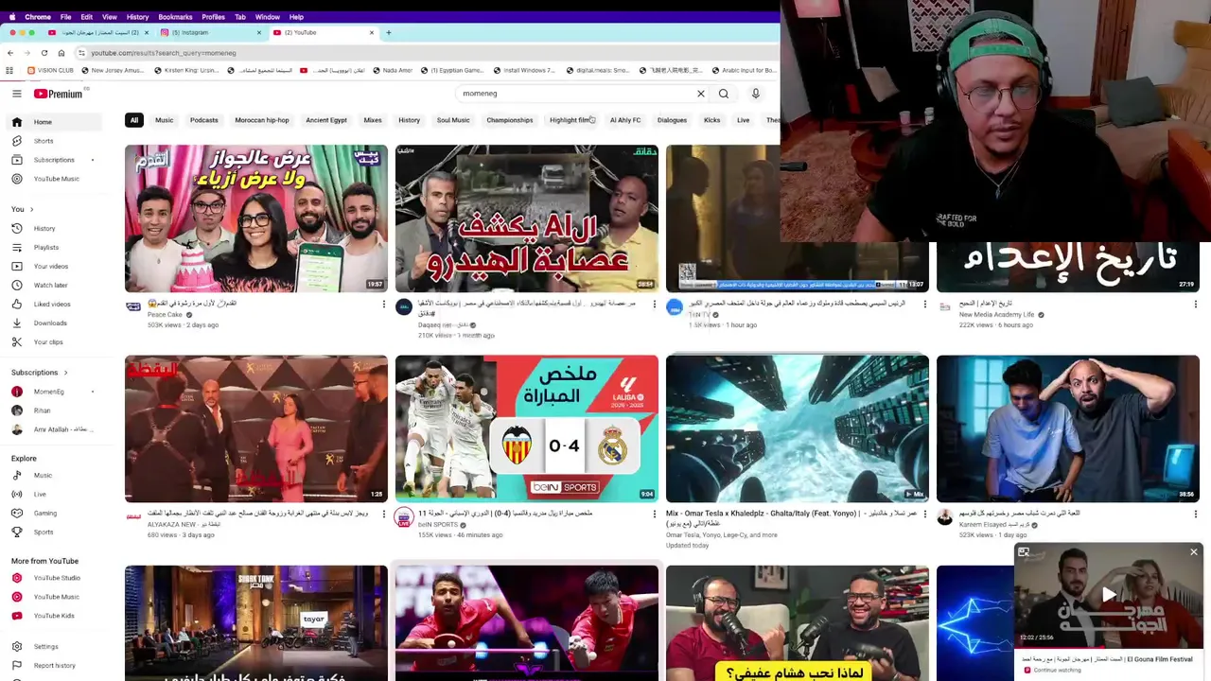Open a new Chrome tab

click(388, 32)
